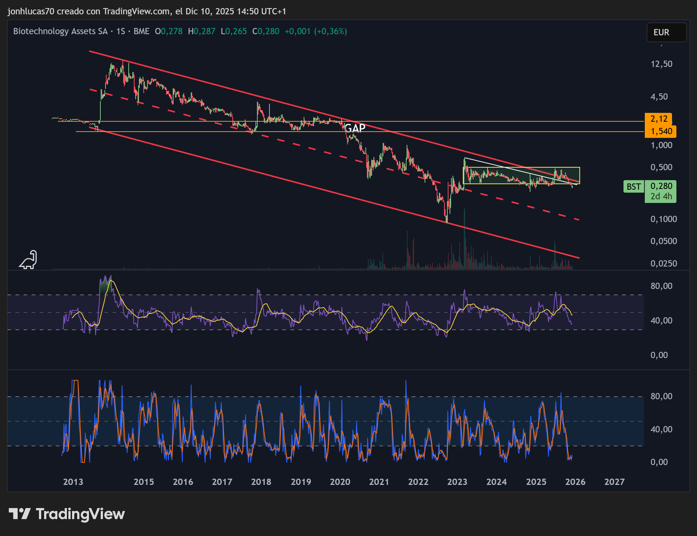Click the GAP text annotation
The width and height of the screenshot is (697, 536).
pyautogui.click(x=355, y=128)
